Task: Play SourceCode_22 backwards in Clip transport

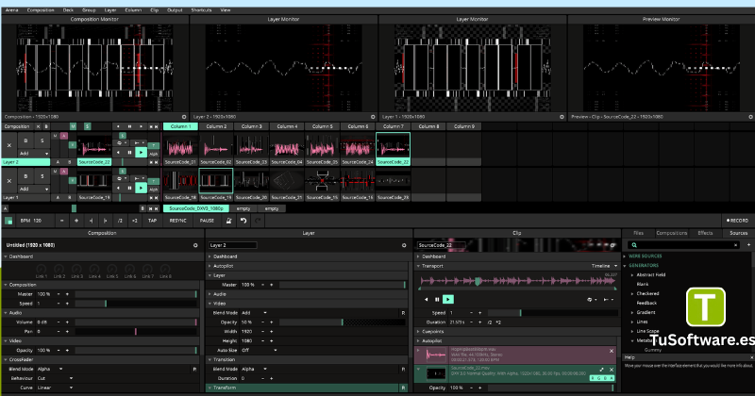Action: tap(427, 299)
